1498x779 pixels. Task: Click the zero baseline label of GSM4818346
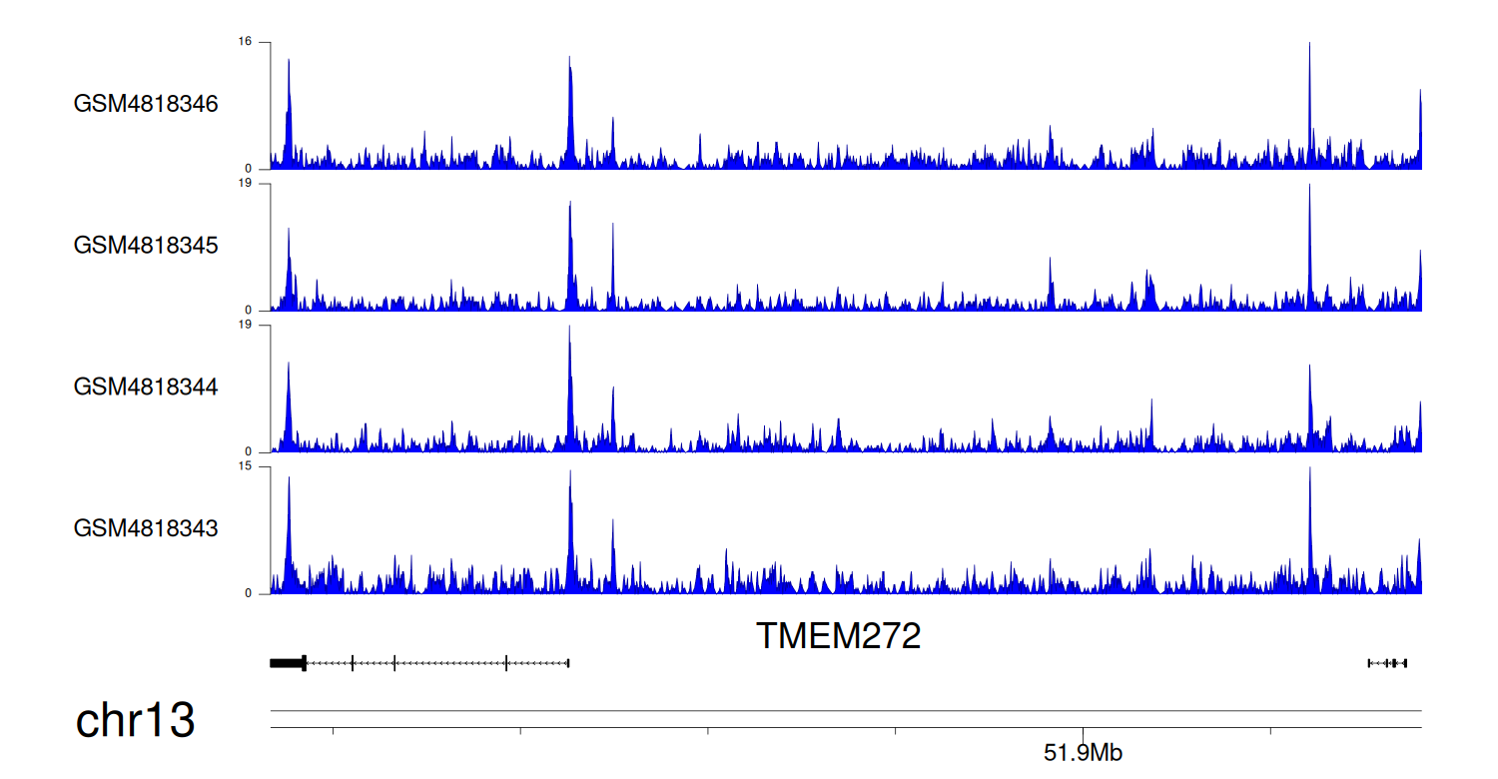point(249,169)
